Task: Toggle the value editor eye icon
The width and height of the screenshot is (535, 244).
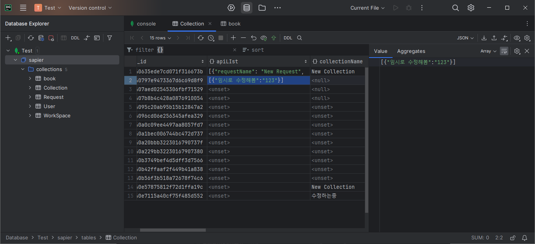Action: pos(517,38)
